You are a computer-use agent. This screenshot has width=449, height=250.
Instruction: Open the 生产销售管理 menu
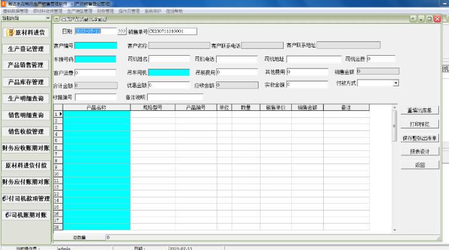tap(80, 11)
